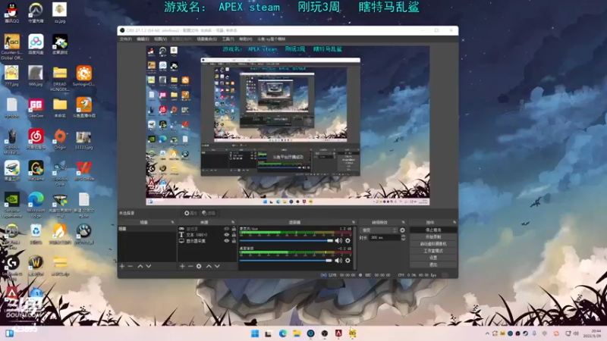Pop out the 来源 sources dock panel
Image resolution: width=607 pixels, height=341 pixels.
coord(233,222)
